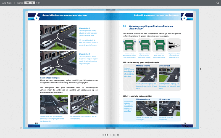221x138 pixels.
Task: Click the pedestrian crossing tram illustration
Action: (84, 104)
